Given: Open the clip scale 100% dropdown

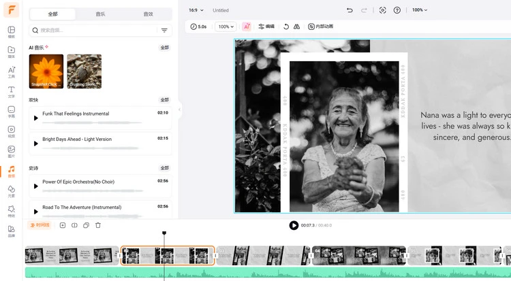Looking at the screenshot, I should tap(226, 27).
